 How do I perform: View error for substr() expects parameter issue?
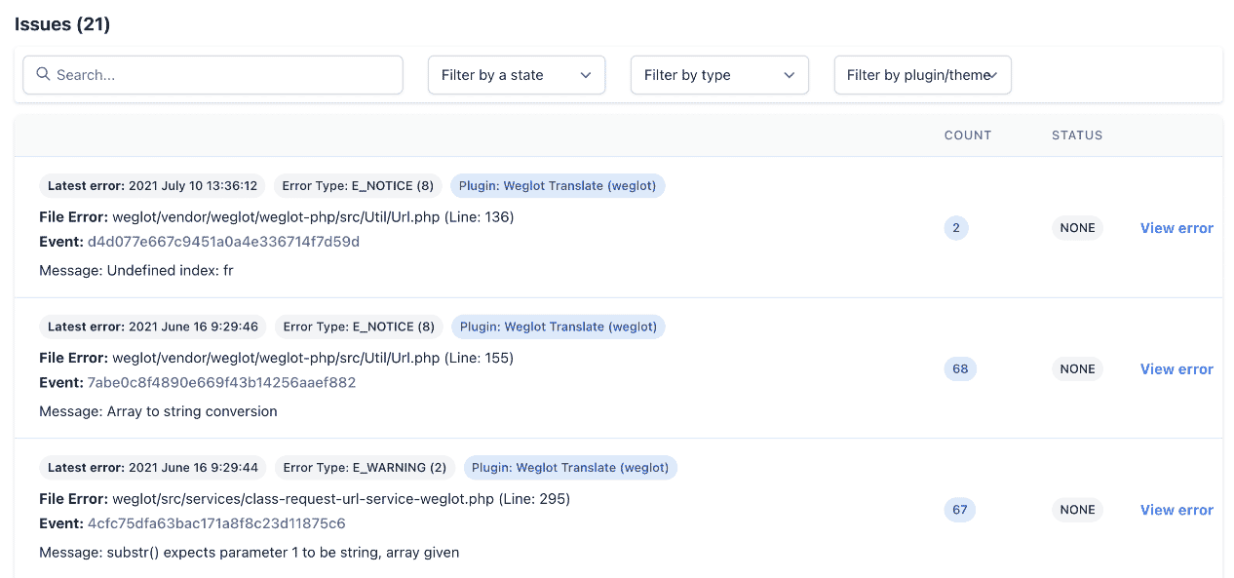(x=1176, y=510)
